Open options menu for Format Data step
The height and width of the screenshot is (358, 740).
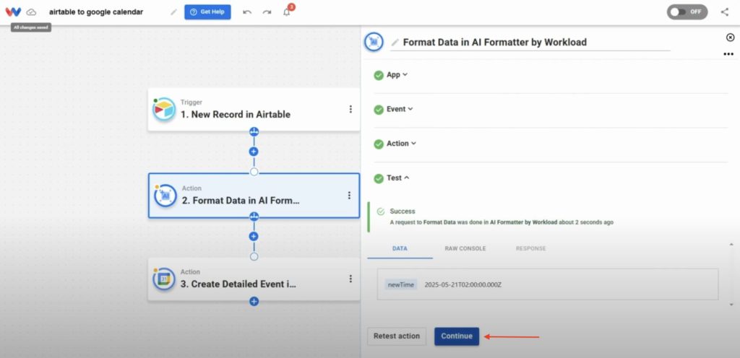tap(349, 196)
